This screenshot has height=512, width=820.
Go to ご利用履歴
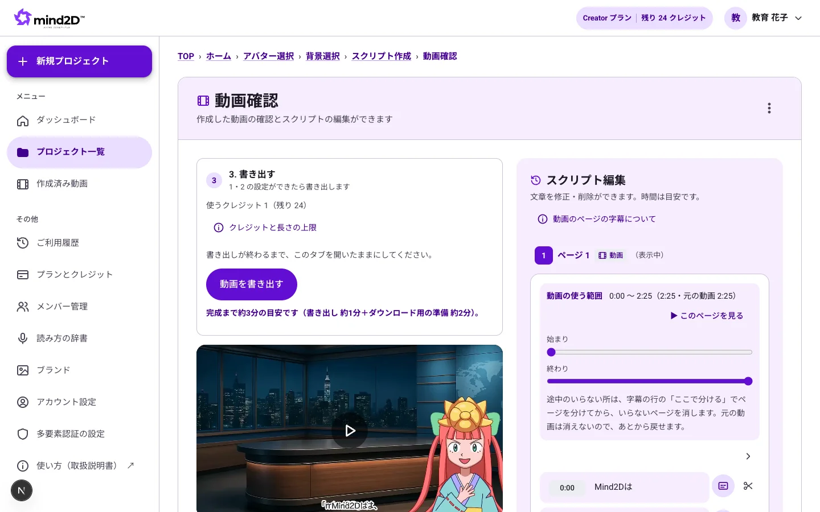79,243
